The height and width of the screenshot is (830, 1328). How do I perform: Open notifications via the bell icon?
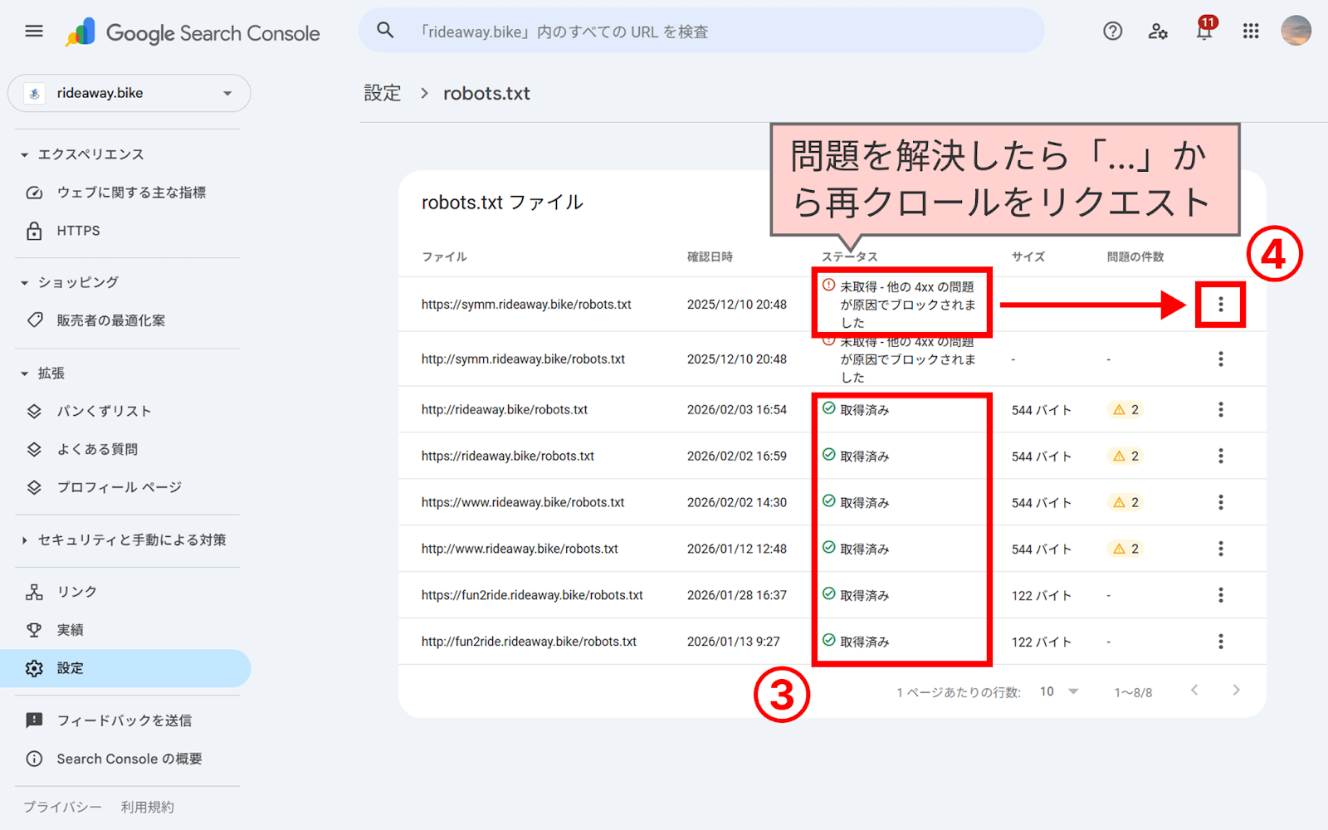pyautogui.click(x=1204, y=31)
